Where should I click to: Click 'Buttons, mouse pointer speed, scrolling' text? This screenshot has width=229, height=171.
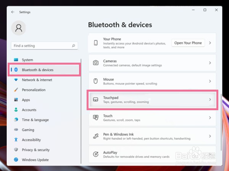(x=130, y=84)
